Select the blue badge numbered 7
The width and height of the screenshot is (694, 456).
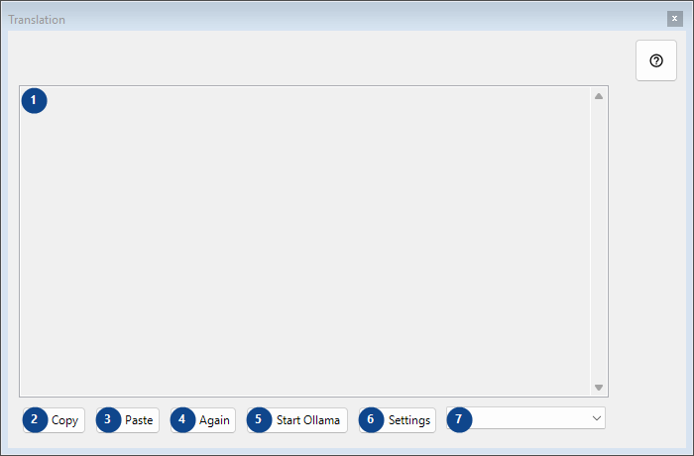tap(459, 419)
